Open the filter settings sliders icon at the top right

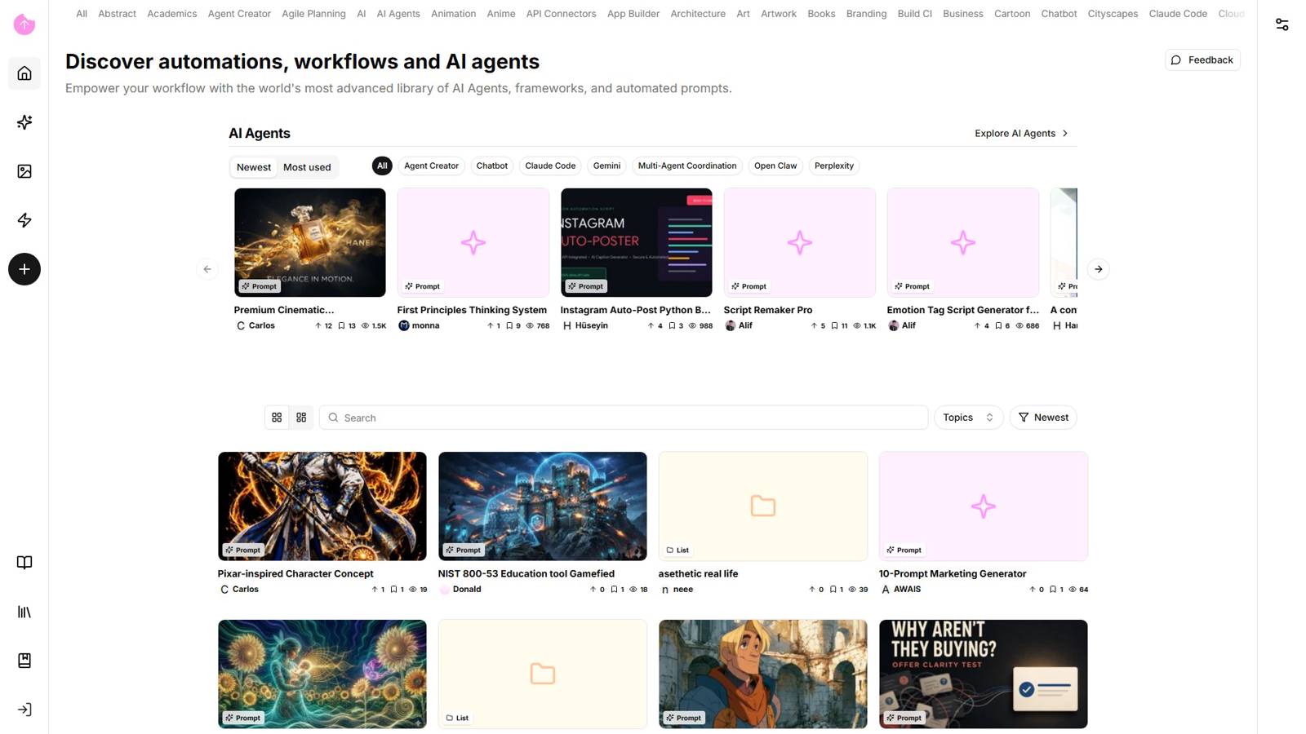(x=1282, y=24)
